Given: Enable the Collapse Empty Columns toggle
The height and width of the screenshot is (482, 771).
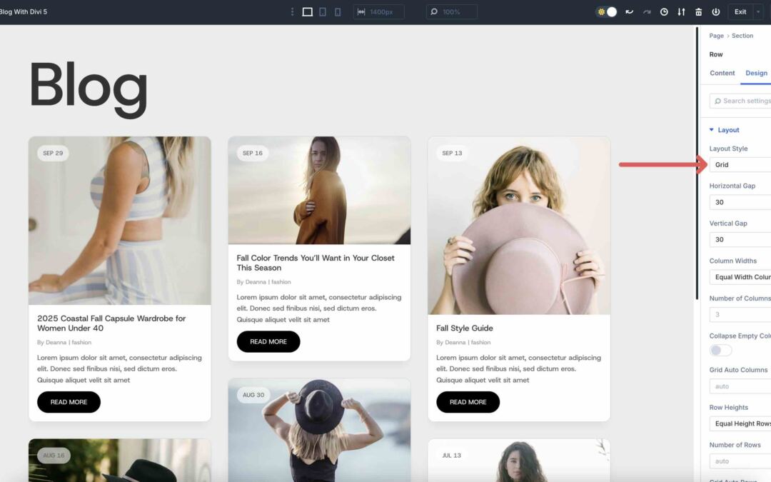Looking at the screenshot, I should [x=720, y=350].
